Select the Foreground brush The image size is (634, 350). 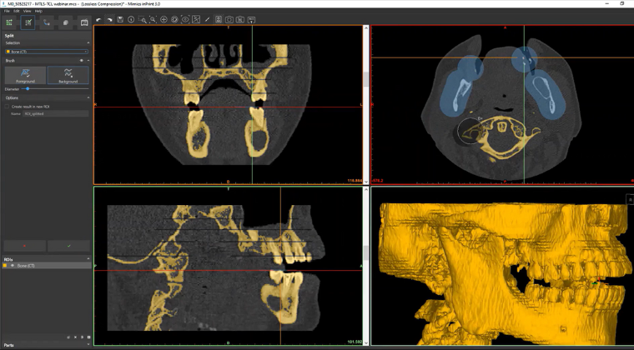coord(25,76)
